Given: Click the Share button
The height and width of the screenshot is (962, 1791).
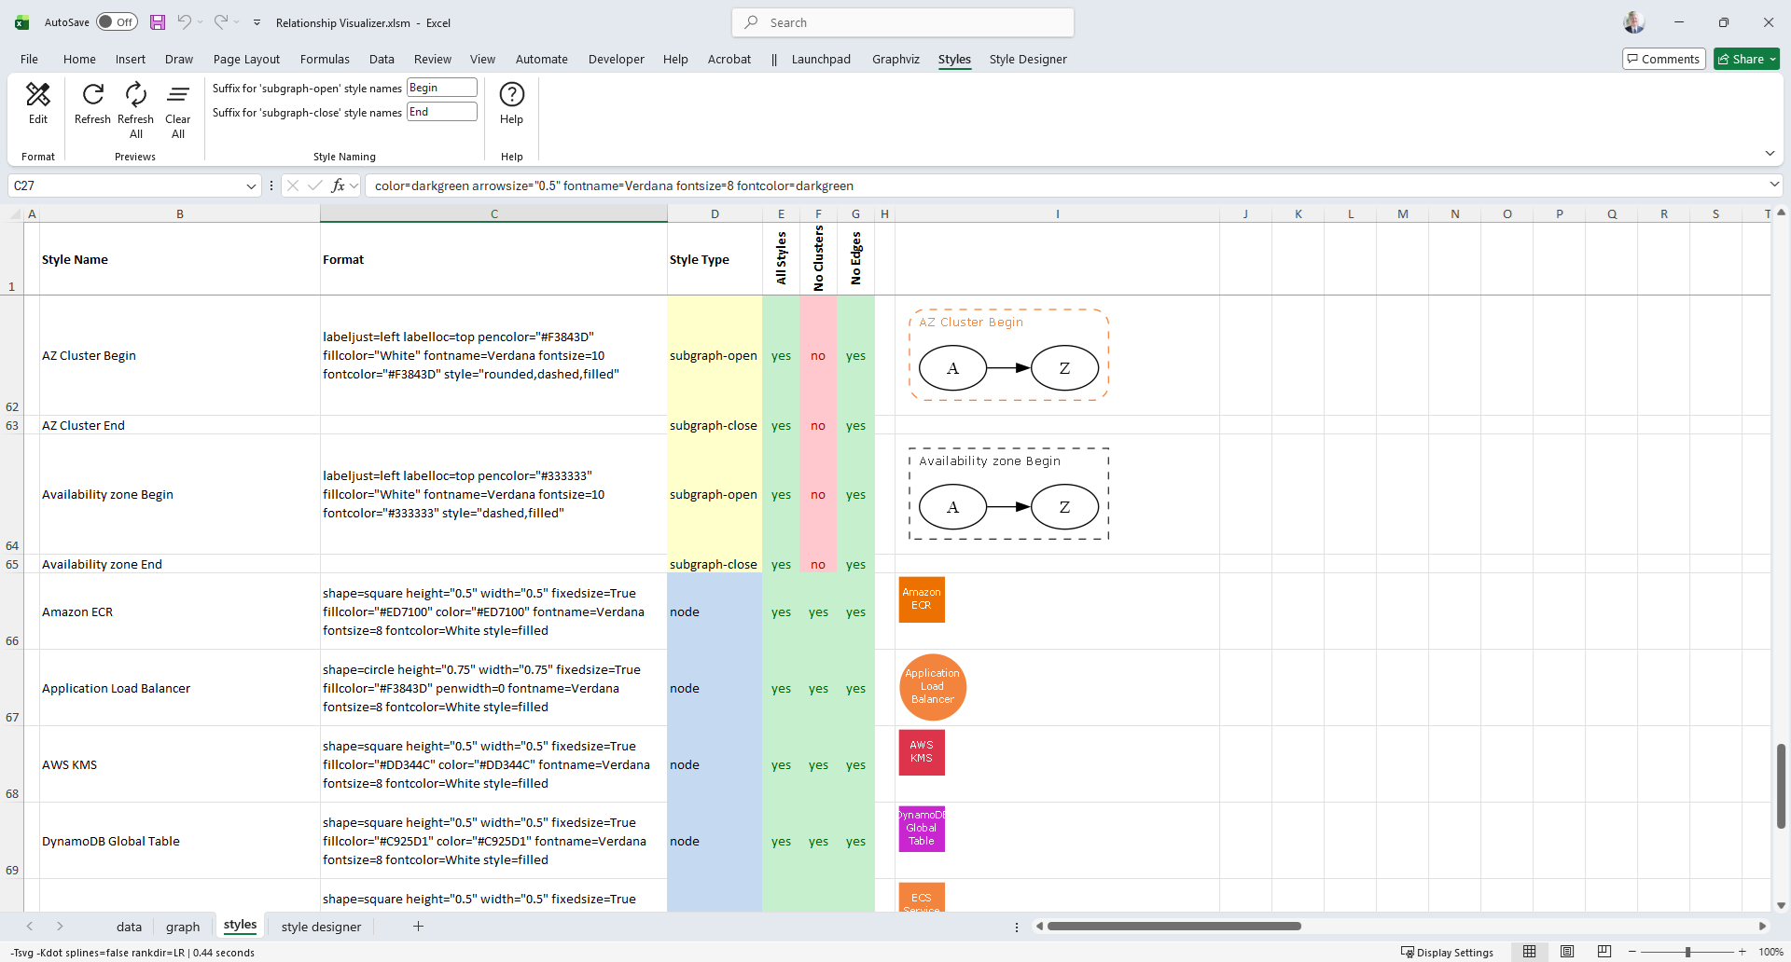Looking at the screenshot, I should point(1746,60).
